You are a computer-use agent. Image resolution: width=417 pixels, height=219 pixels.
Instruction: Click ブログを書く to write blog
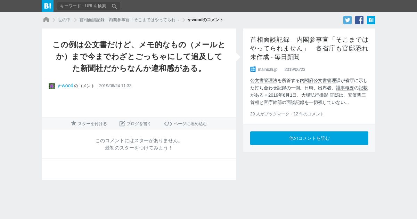click(136, 124)
